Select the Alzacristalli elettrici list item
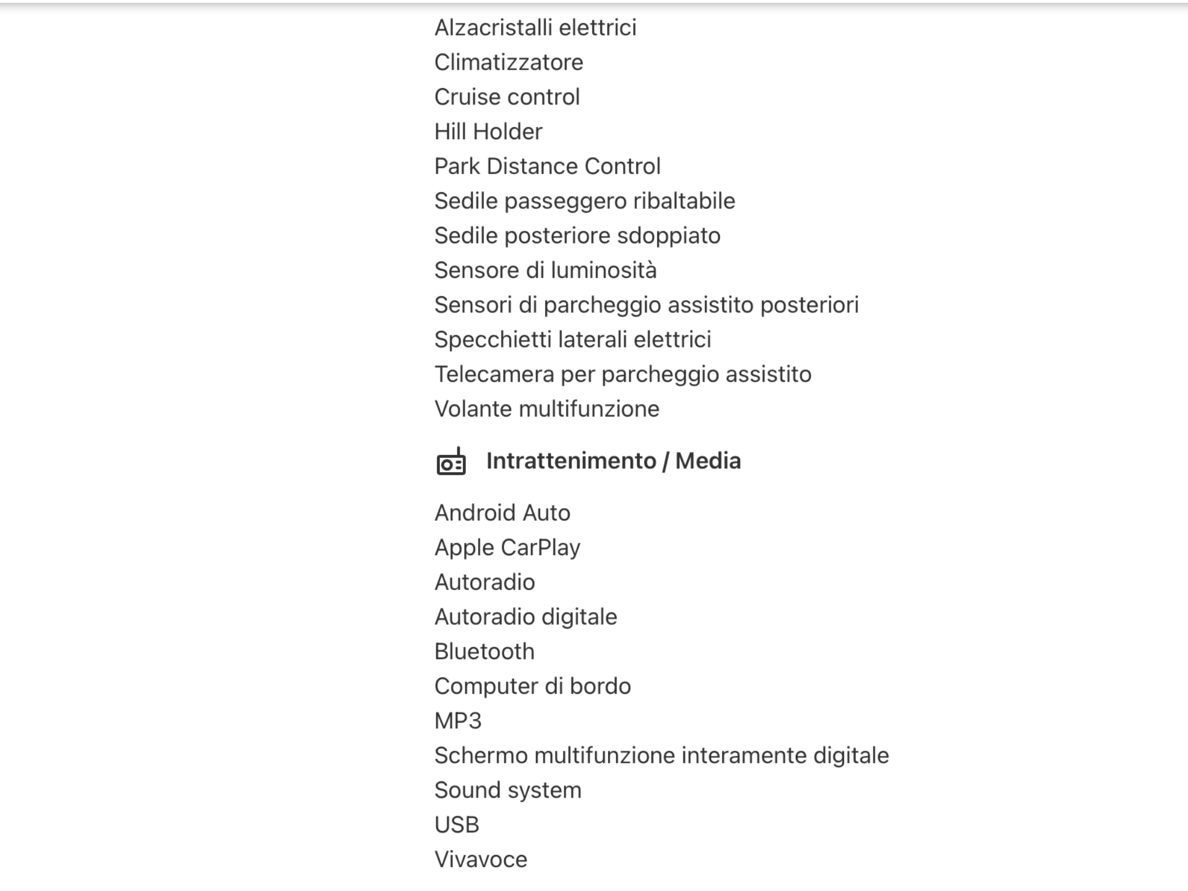 pos(535,28)
